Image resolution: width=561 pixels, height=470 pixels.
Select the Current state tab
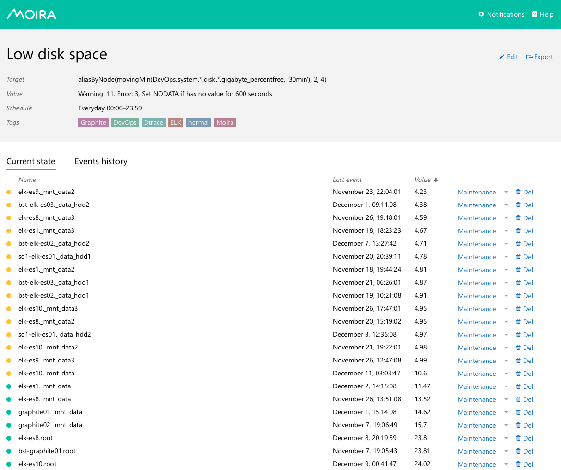pos(31,161)
